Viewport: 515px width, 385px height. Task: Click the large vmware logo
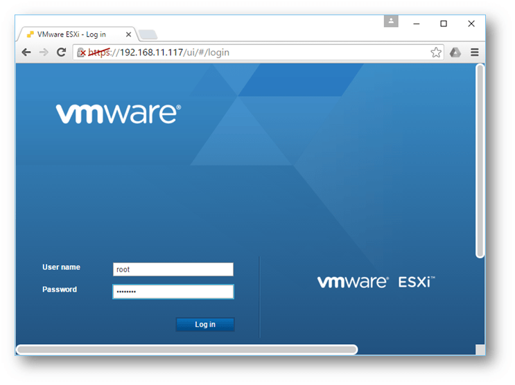point(119,114)
